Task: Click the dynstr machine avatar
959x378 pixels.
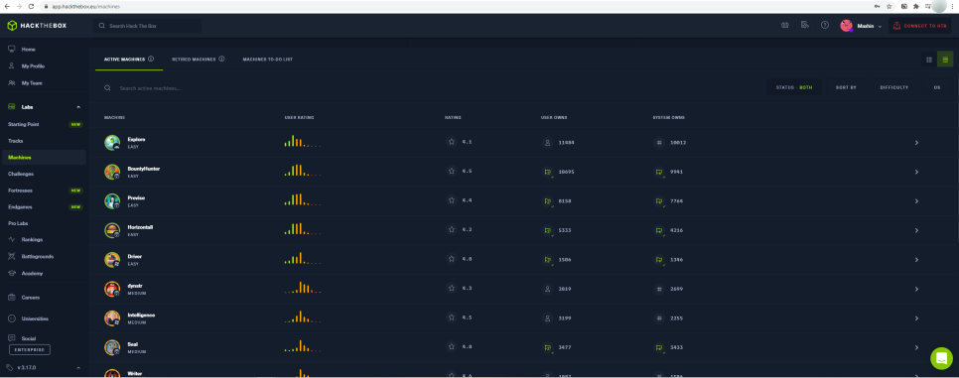Action: (112, 289)
